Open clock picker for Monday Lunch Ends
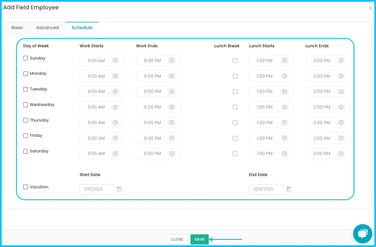This screenshot has width=376, height=247. pos(341,76)
